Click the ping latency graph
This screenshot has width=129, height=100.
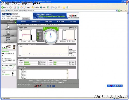(43, 51)
